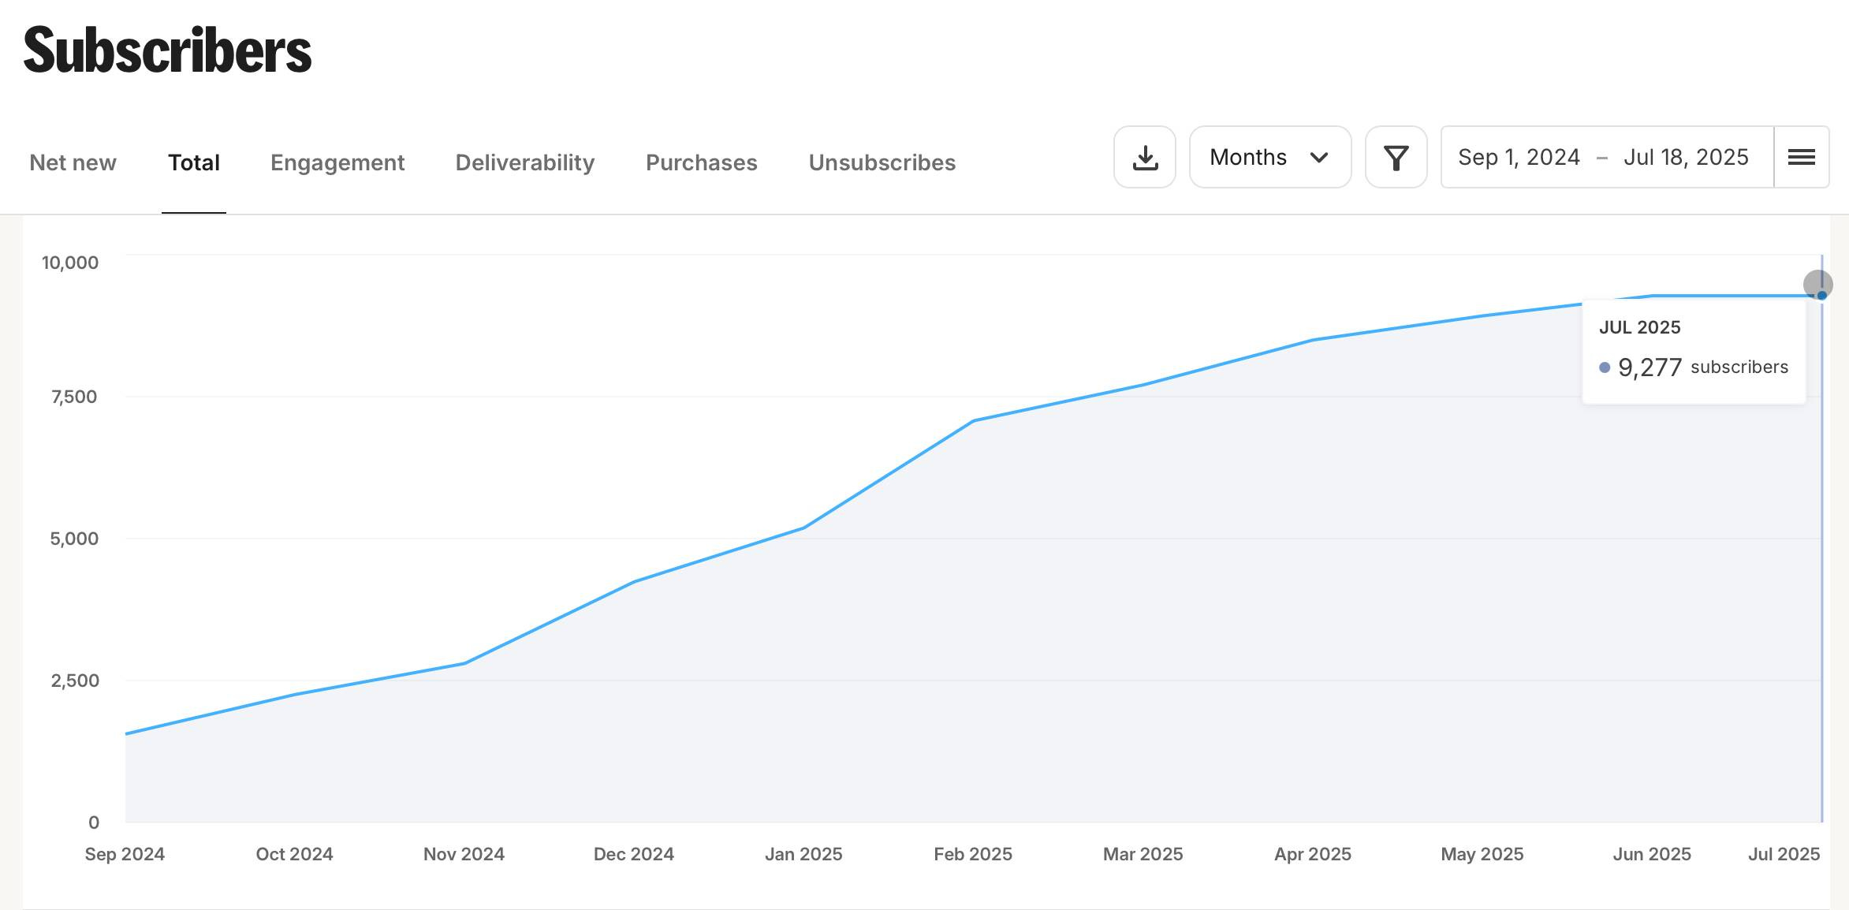This screenshot has height=910, width=1849.
Task: Open the filter funnel icon
Action: [1396, 158]
